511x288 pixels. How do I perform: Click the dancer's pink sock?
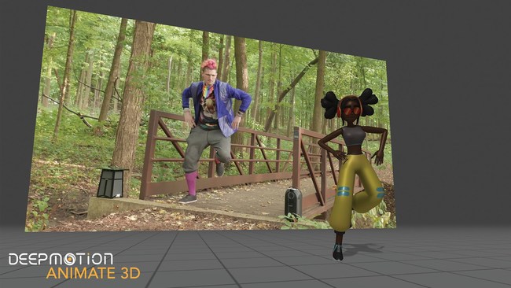[191, 183]
